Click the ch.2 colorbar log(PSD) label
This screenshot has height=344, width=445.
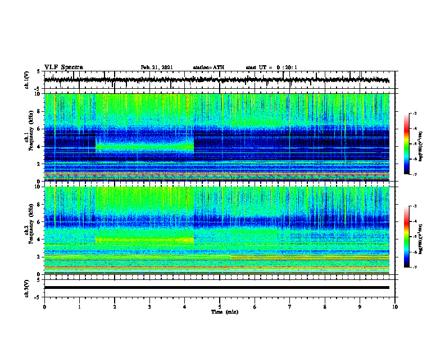click(421, 239)
